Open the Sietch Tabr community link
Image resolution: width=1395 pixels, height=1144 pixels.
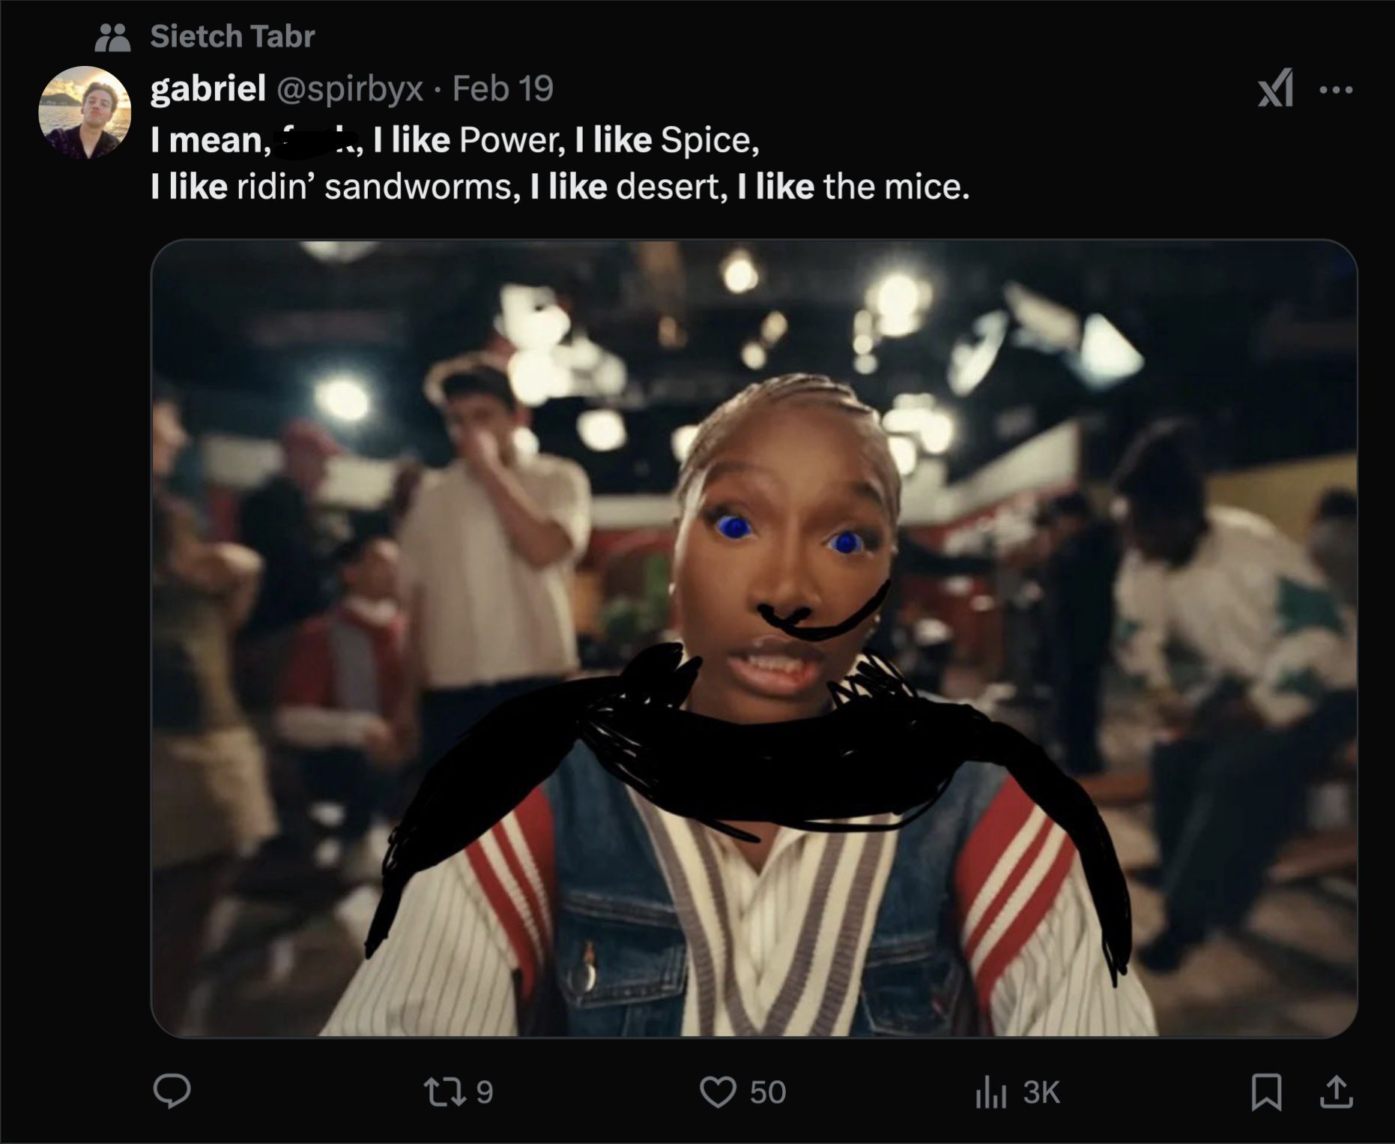point(232,36)
